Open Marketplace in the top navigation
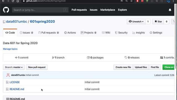Screen dimensions: 177x100 pyautogui.click(x=108, y=10)
